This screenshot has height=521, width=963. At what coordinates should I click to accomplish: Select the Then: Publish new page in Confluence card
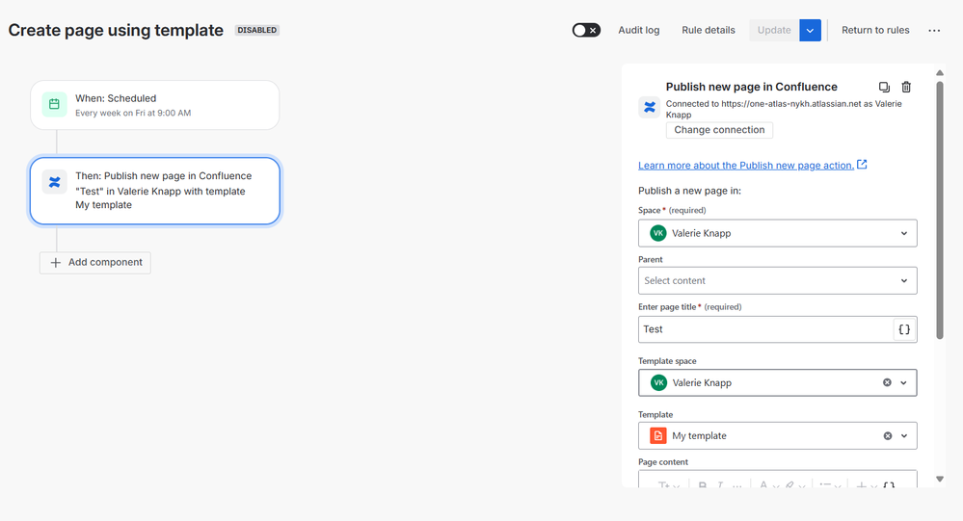(155, 191)
